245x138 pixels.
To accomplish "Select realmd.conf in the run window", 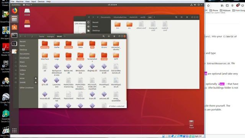I will point(165,26).
